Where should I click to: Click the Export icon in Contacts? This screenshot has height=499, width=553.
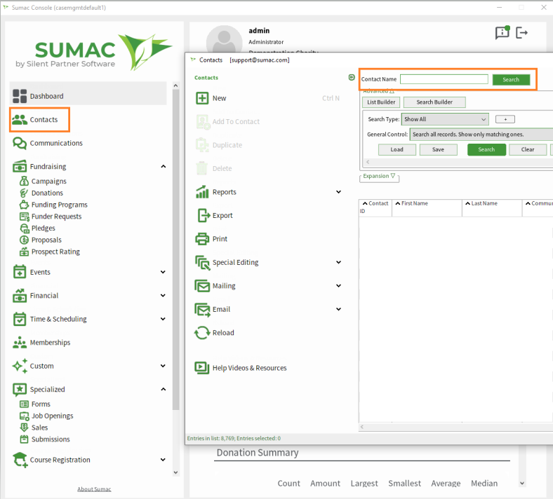point(203,216)
